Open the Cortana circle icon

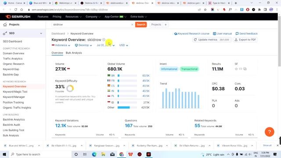tap(76, 154)
